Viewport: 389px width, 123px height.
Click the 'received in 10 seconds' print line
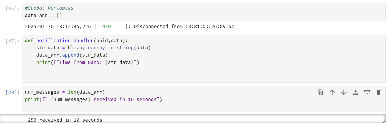coord(93,100)
